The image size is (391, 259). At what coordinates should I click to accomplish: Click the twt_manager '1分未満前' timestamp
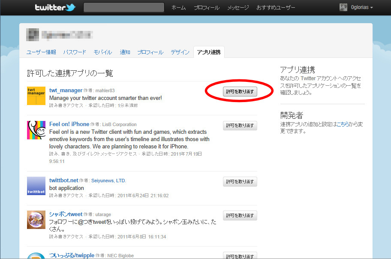(128, 105)
